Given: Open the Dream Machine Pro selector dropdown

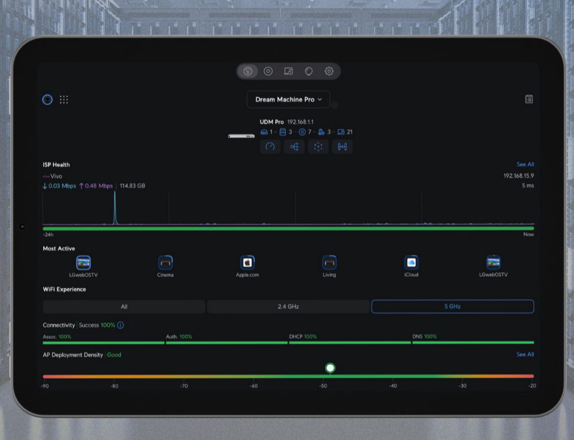Looking at the screenshot, I should pos(288,100).
